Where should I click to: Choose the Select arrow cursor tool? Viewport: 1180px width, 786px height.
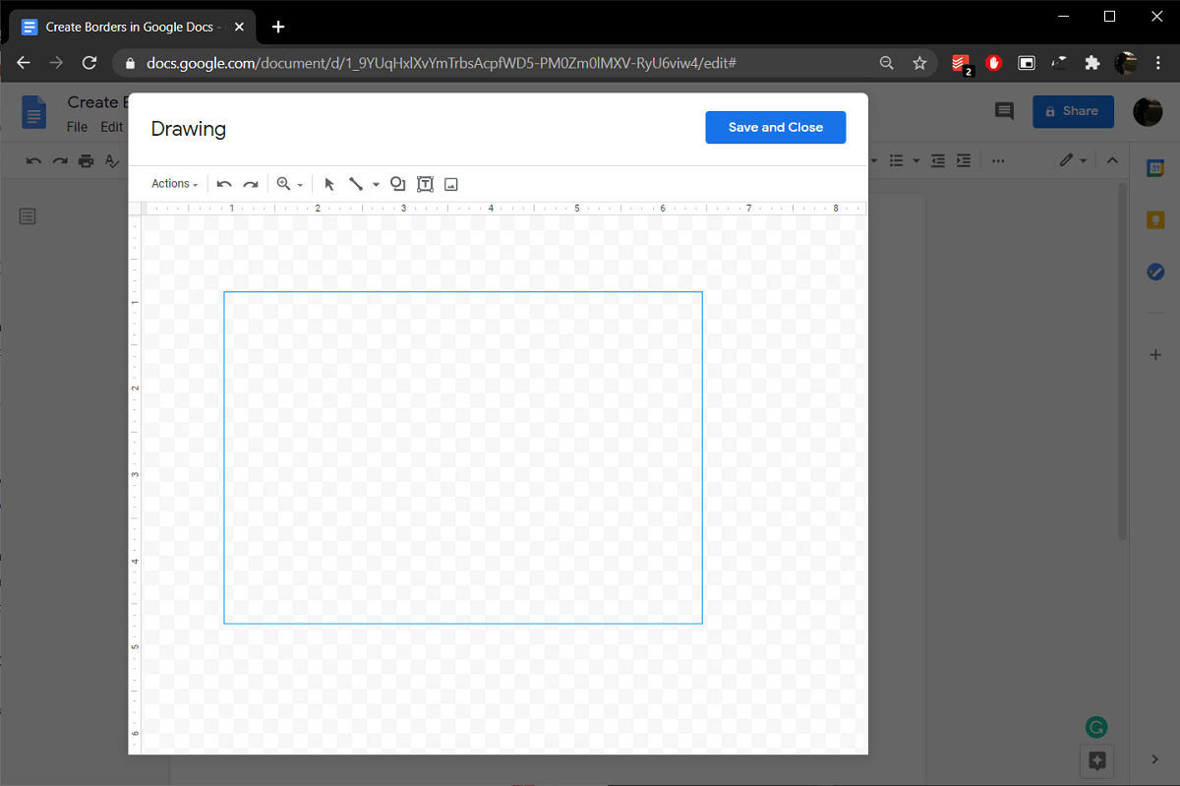pos(329,184)
